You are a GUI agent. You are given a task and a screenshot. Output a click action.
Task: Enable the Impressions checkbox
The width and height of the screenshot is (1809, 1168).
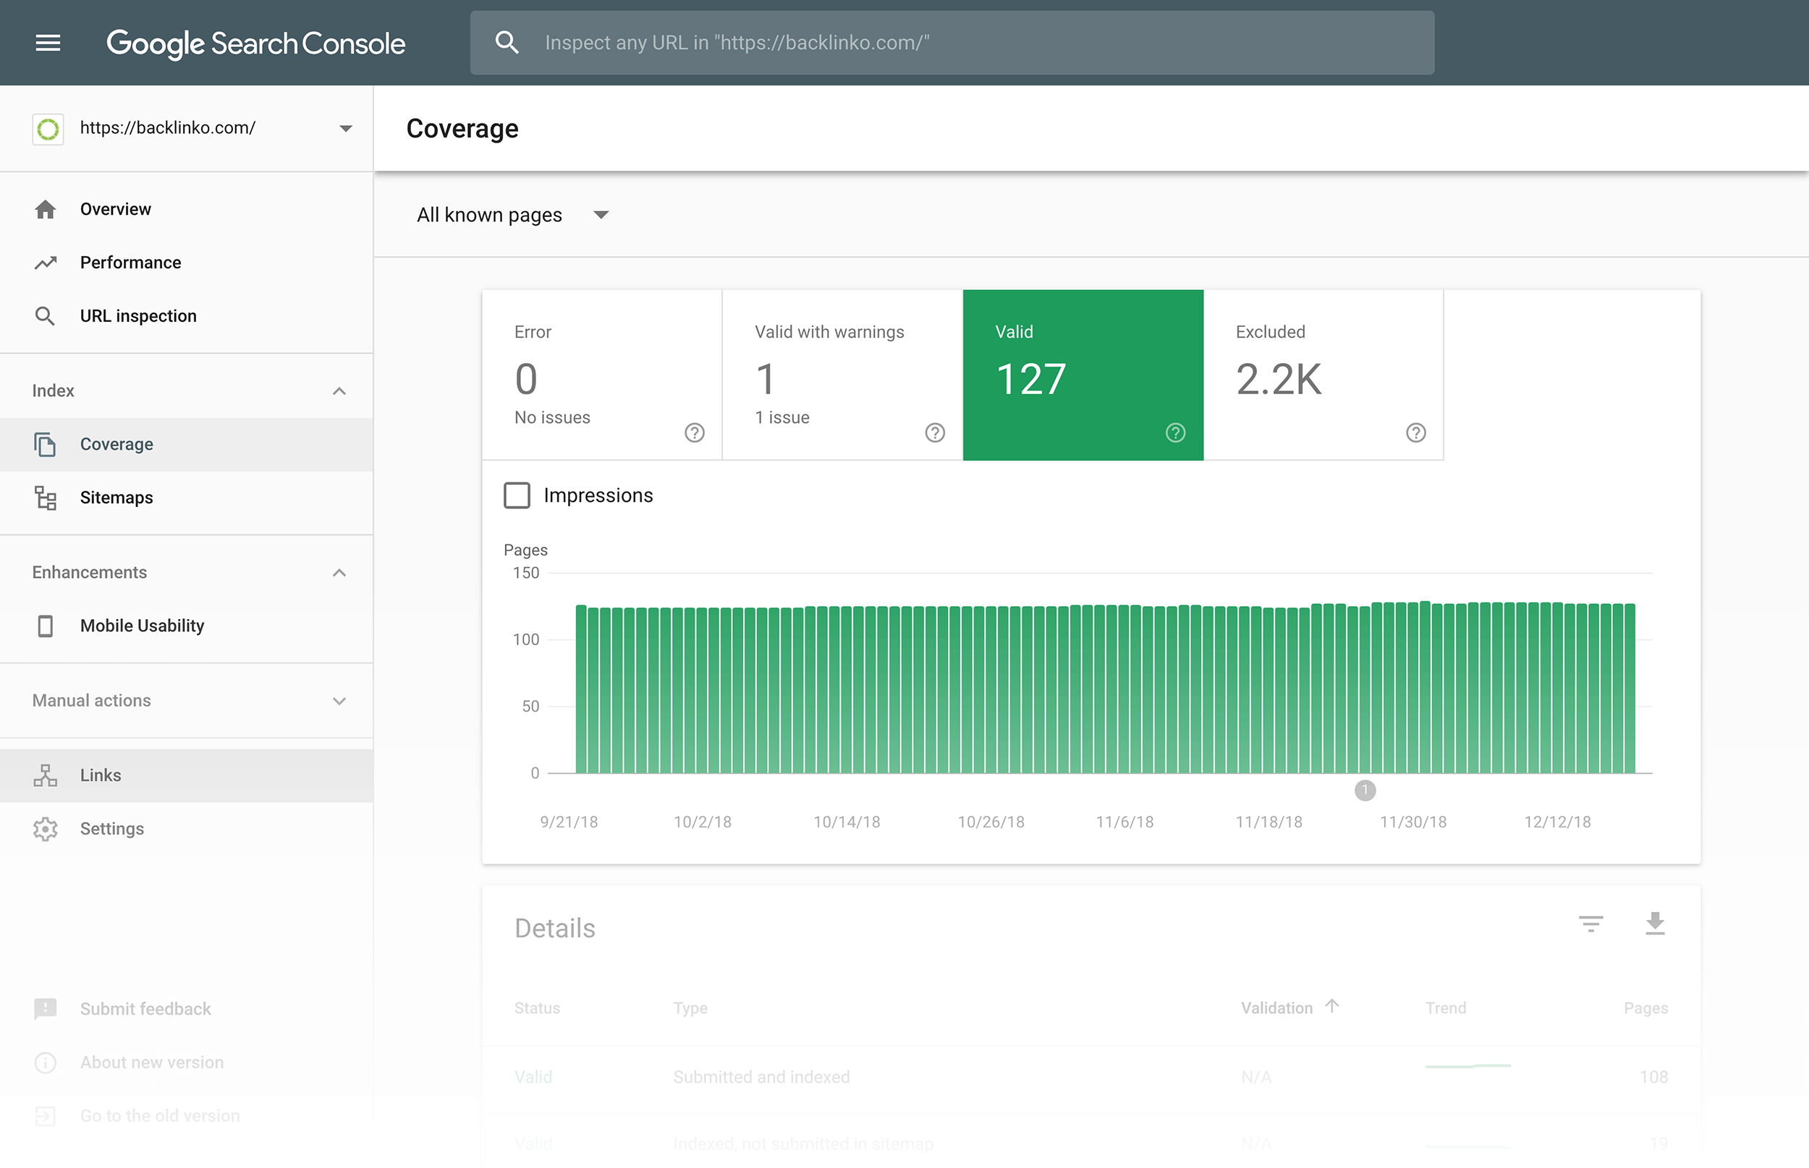517,495
